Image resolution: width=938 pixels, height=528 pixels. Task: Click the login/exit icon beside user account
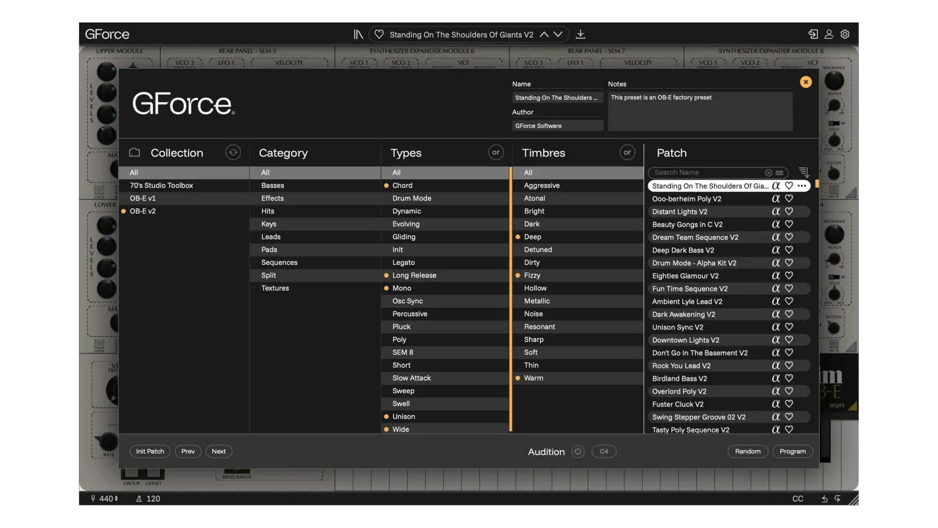(x=813, y=34)
